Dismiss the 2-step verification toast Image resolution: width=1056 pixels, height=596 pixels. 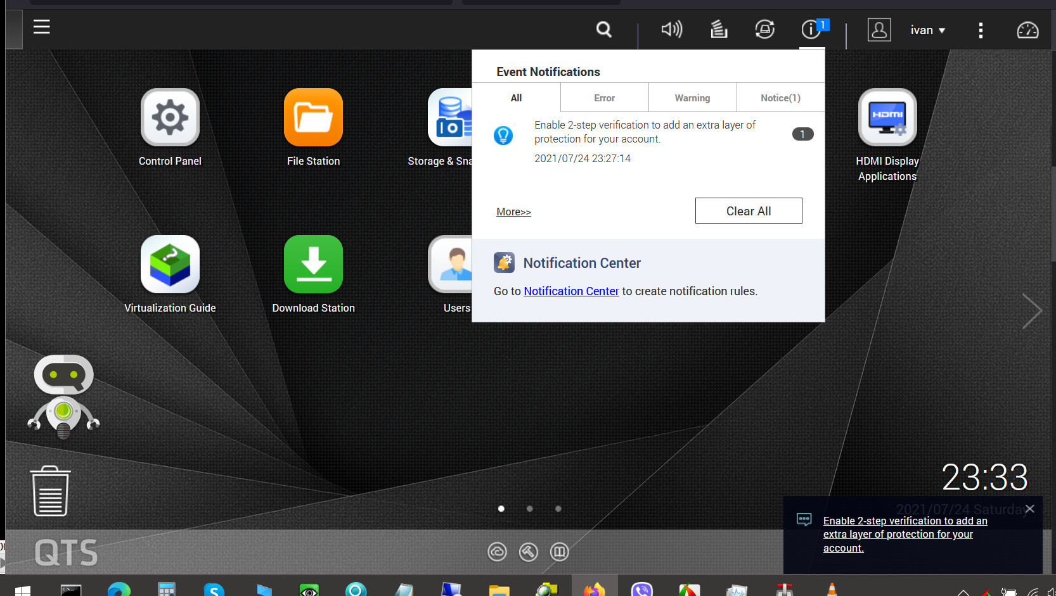coord(1030,509)
